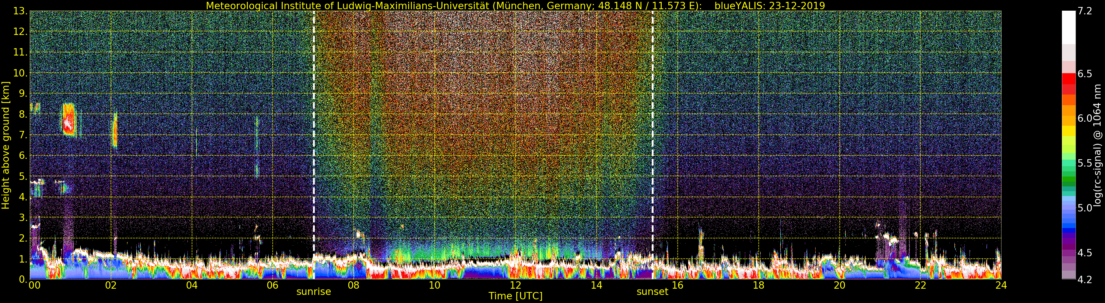Screen dimensions: 1105x303
Task: Click the 7. height tick label
Action: [23, 135]
